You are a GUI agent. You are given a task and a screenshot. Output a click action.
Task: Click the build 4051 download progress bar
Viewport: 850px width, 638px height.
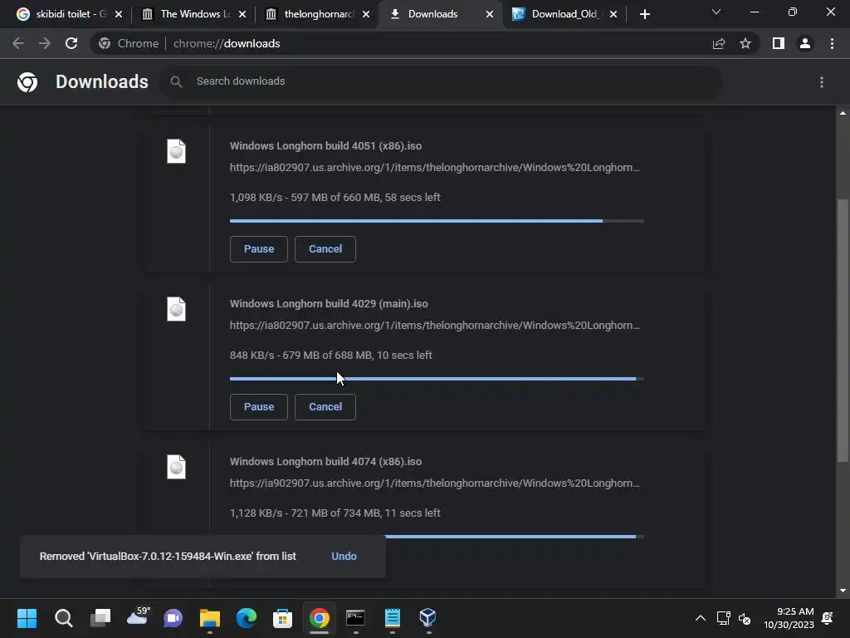(437, 221)
